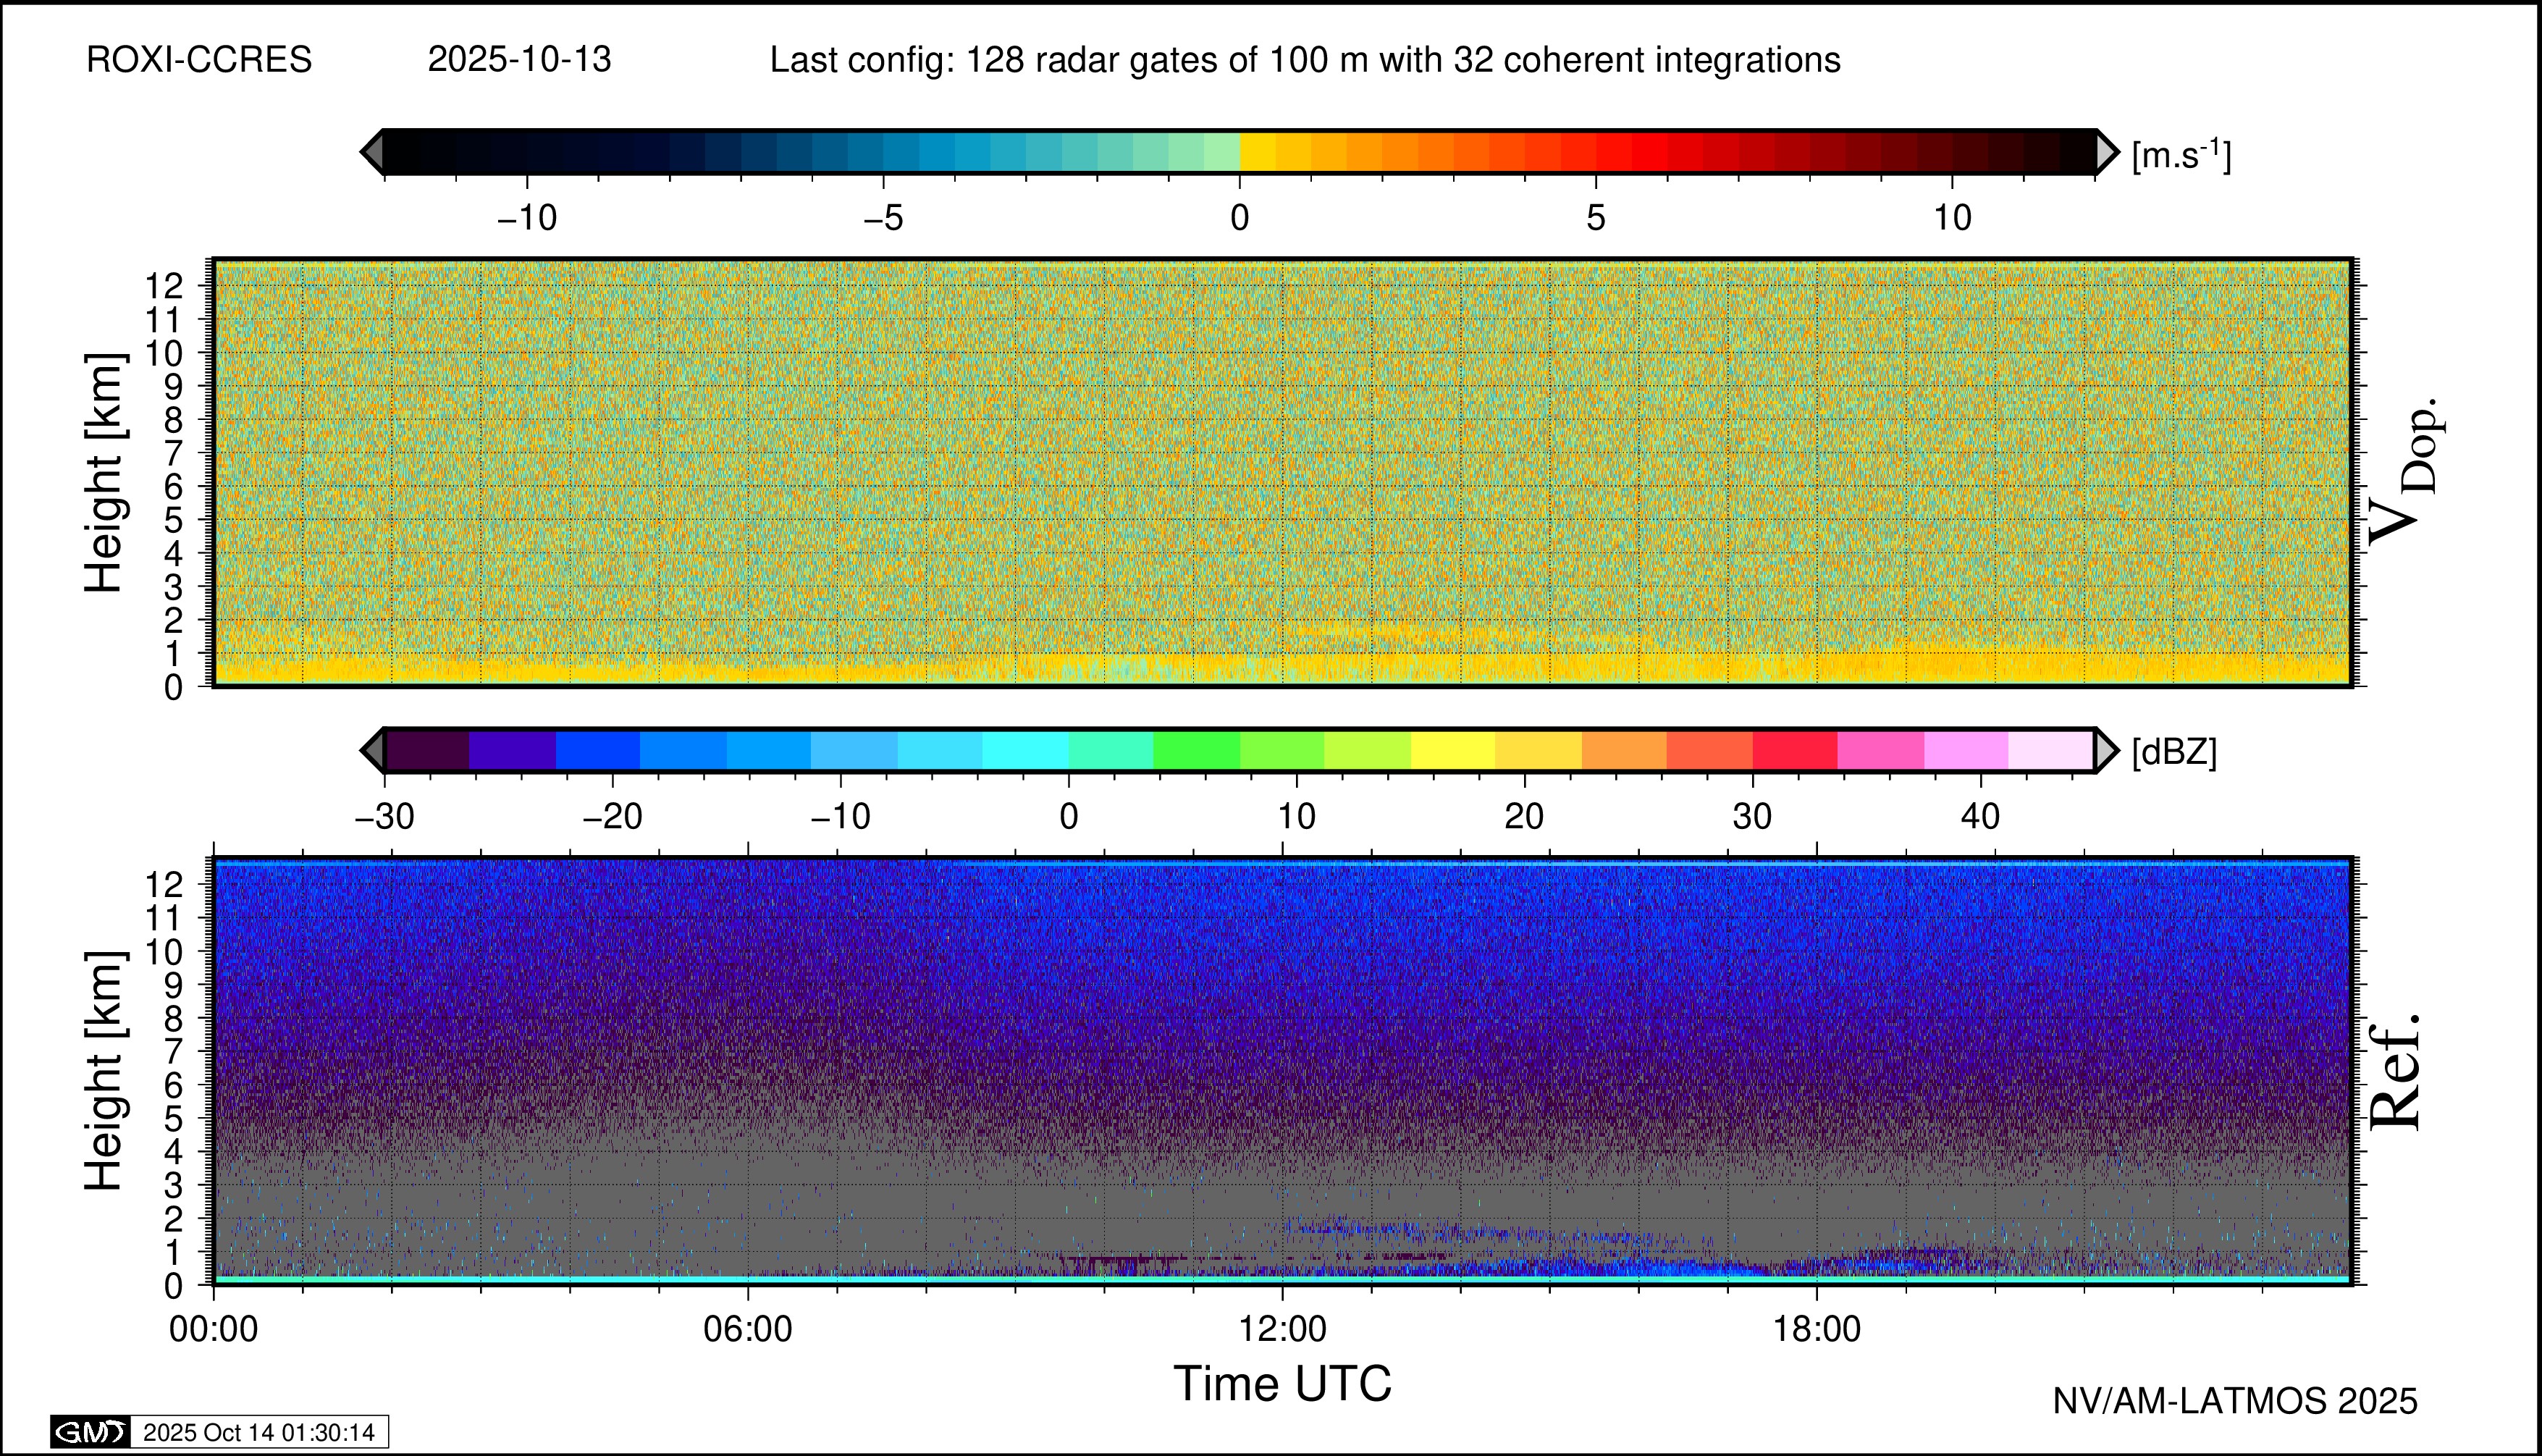The width and height of the screenshot is (2542, 1456).
Task: Pick the pale green swatch before 0 on the velocity colorbar
Action: pos(1221,152)
